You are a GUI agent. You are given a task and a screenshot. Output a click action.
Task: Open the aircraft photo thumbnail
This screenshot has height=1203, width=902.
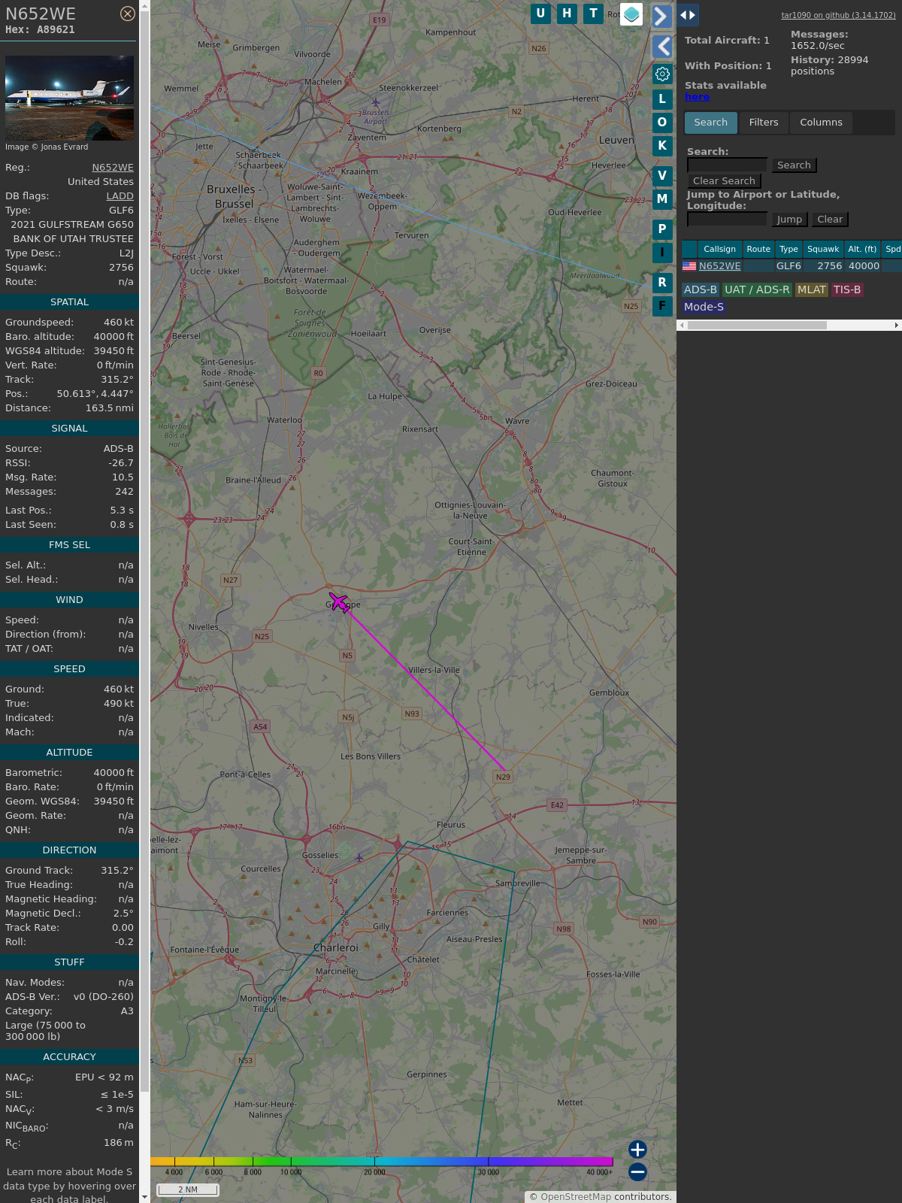tap(69, 98)
